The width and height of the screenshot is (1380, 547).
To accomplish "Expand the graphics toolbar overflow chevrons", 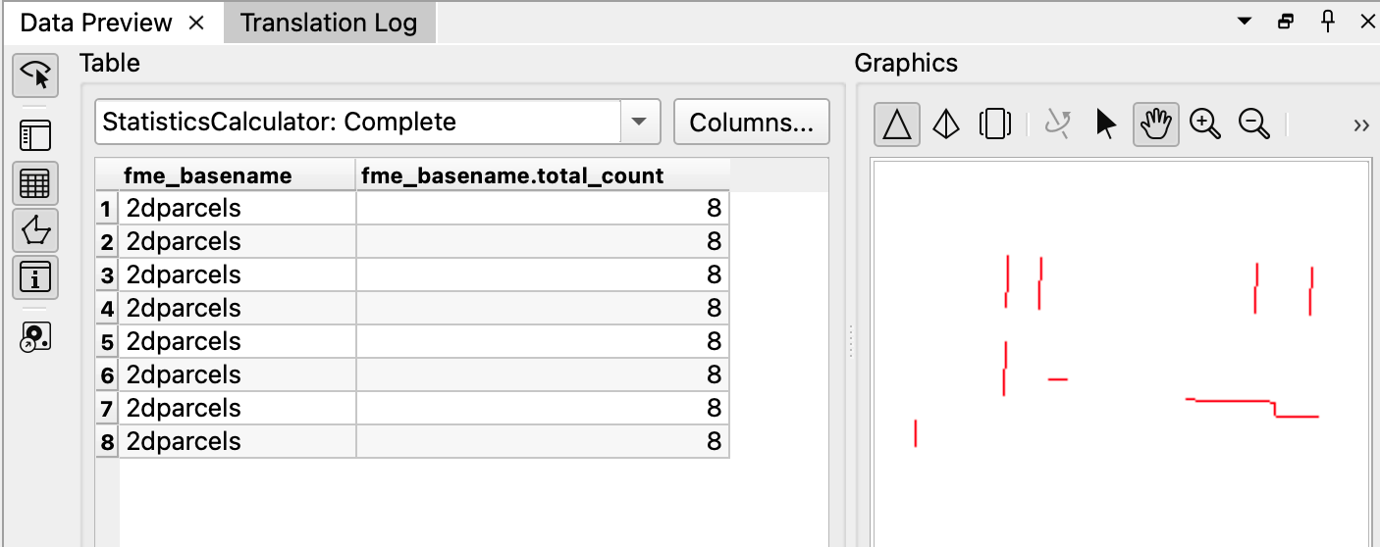I will coord(1360,124).
